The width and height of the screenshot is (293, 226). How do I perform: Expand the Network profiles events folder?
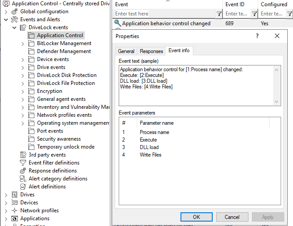click(23, 115)
